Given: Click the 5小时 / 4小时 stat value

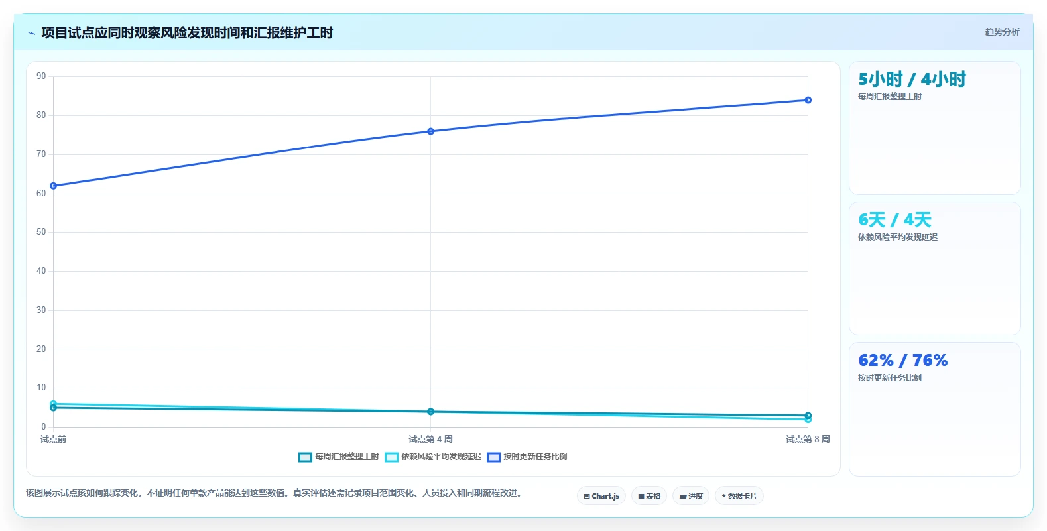Looking at the screenshot, I should (912, 80).
